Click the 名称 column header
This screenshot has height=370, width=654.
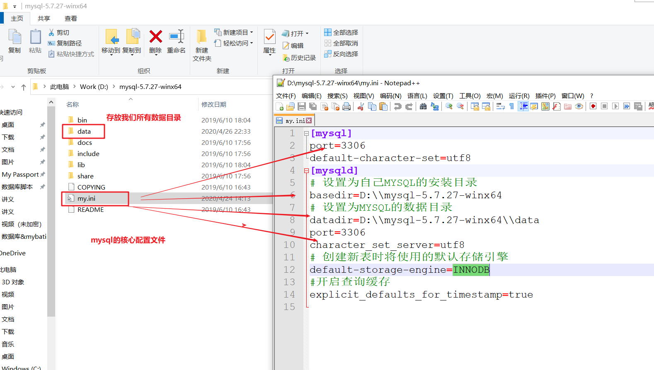[73, 105]
